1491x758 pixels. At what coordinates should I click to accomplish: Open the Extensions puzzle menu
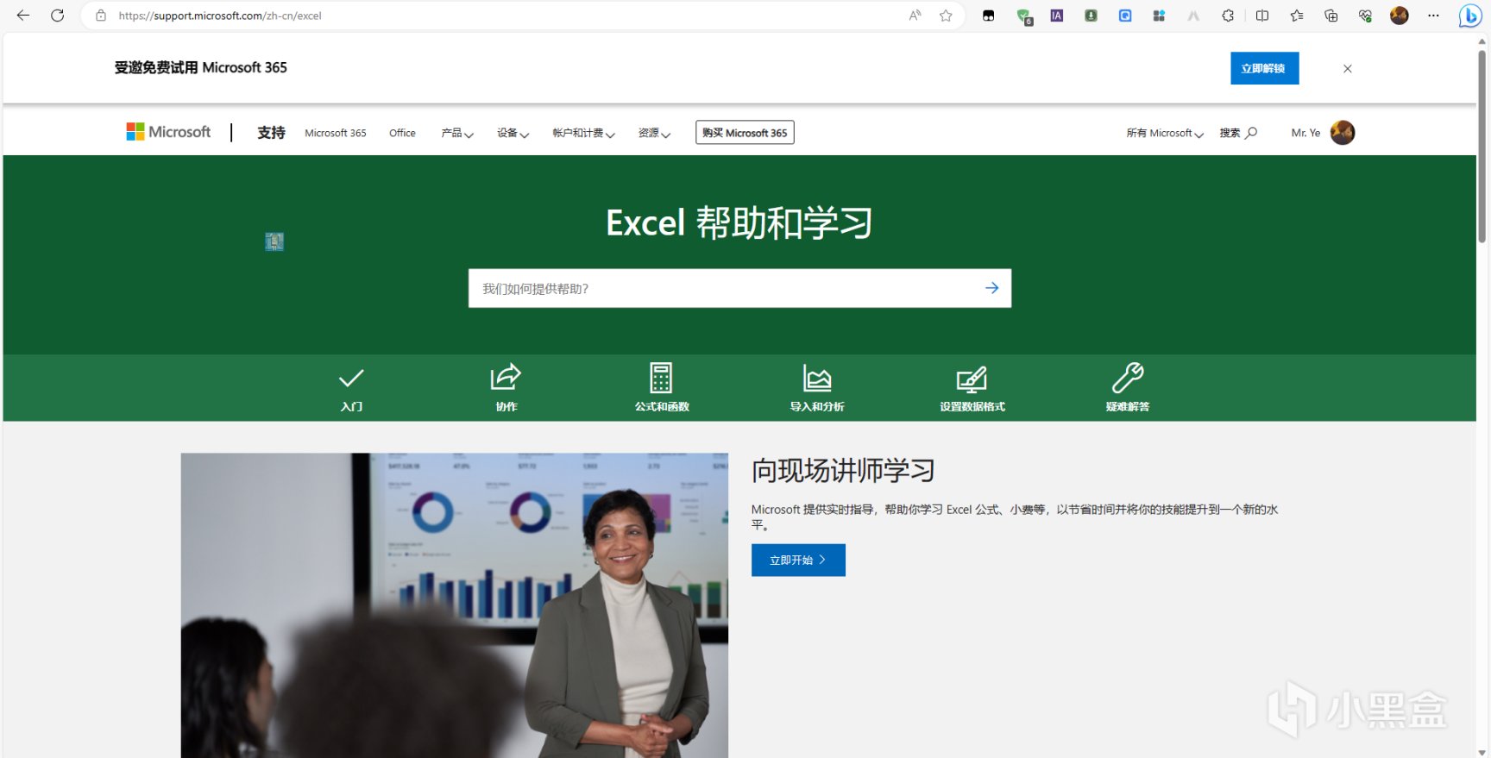pyautogui.click(x=1228, y=16)
